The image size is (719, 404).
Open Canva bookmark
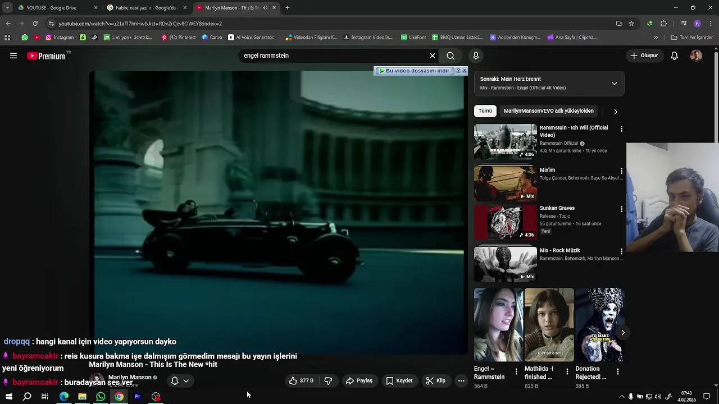tap(212, 38)
